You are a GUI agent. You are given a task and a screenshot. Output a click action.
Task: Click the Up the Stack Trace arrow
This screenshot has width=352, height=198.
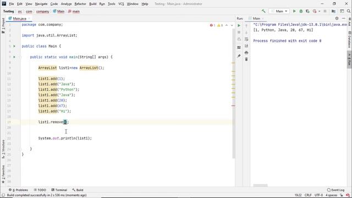point(246,26)
